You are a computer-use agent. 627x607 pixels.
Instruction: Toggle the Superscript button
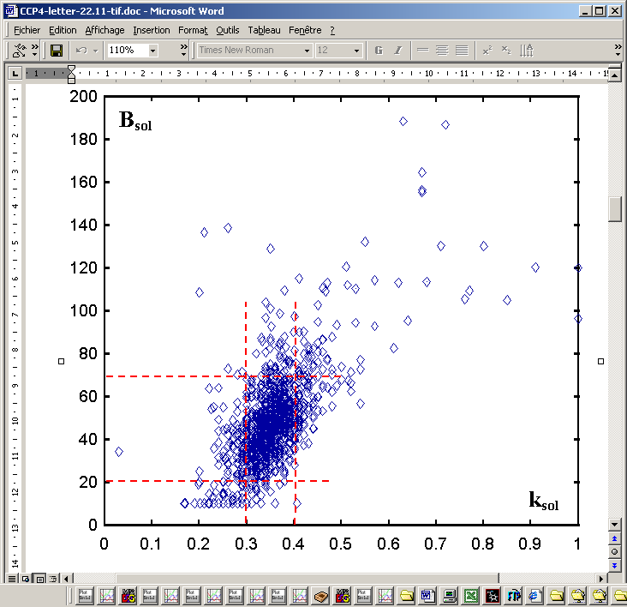[487, 51]
